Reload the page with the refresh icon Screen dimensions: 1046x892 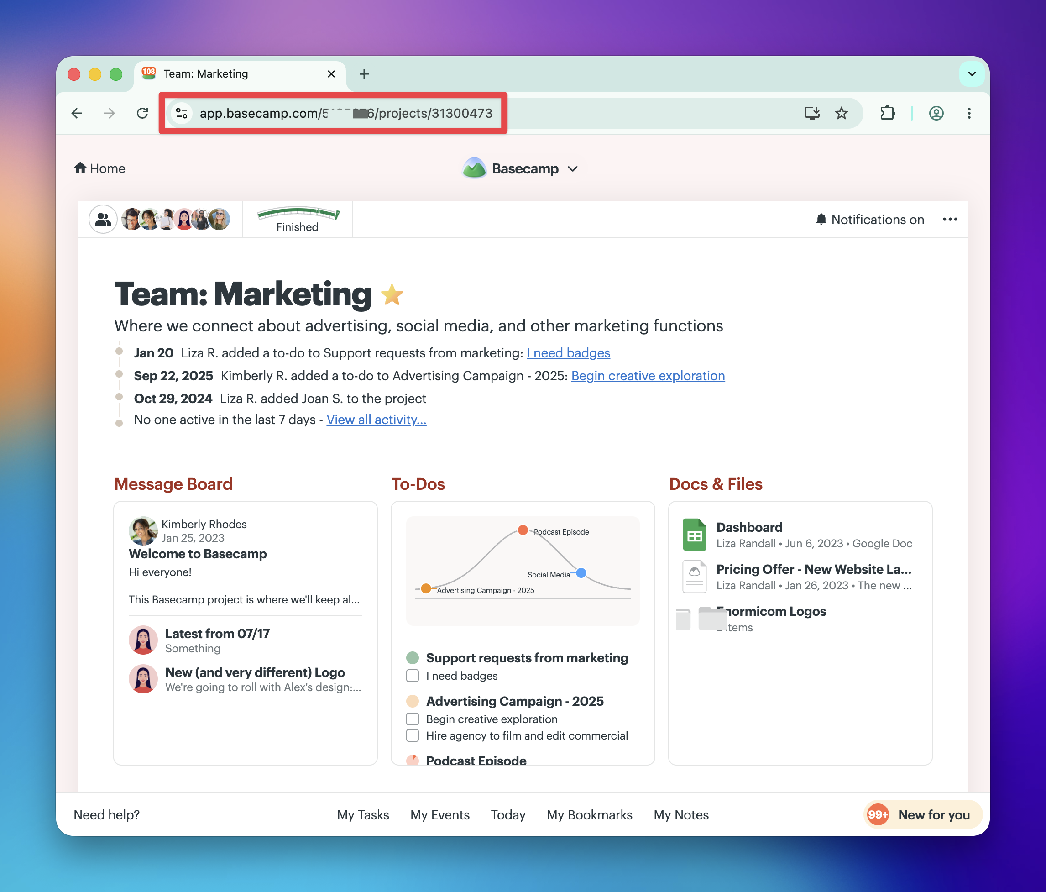[x=142, y=113]
